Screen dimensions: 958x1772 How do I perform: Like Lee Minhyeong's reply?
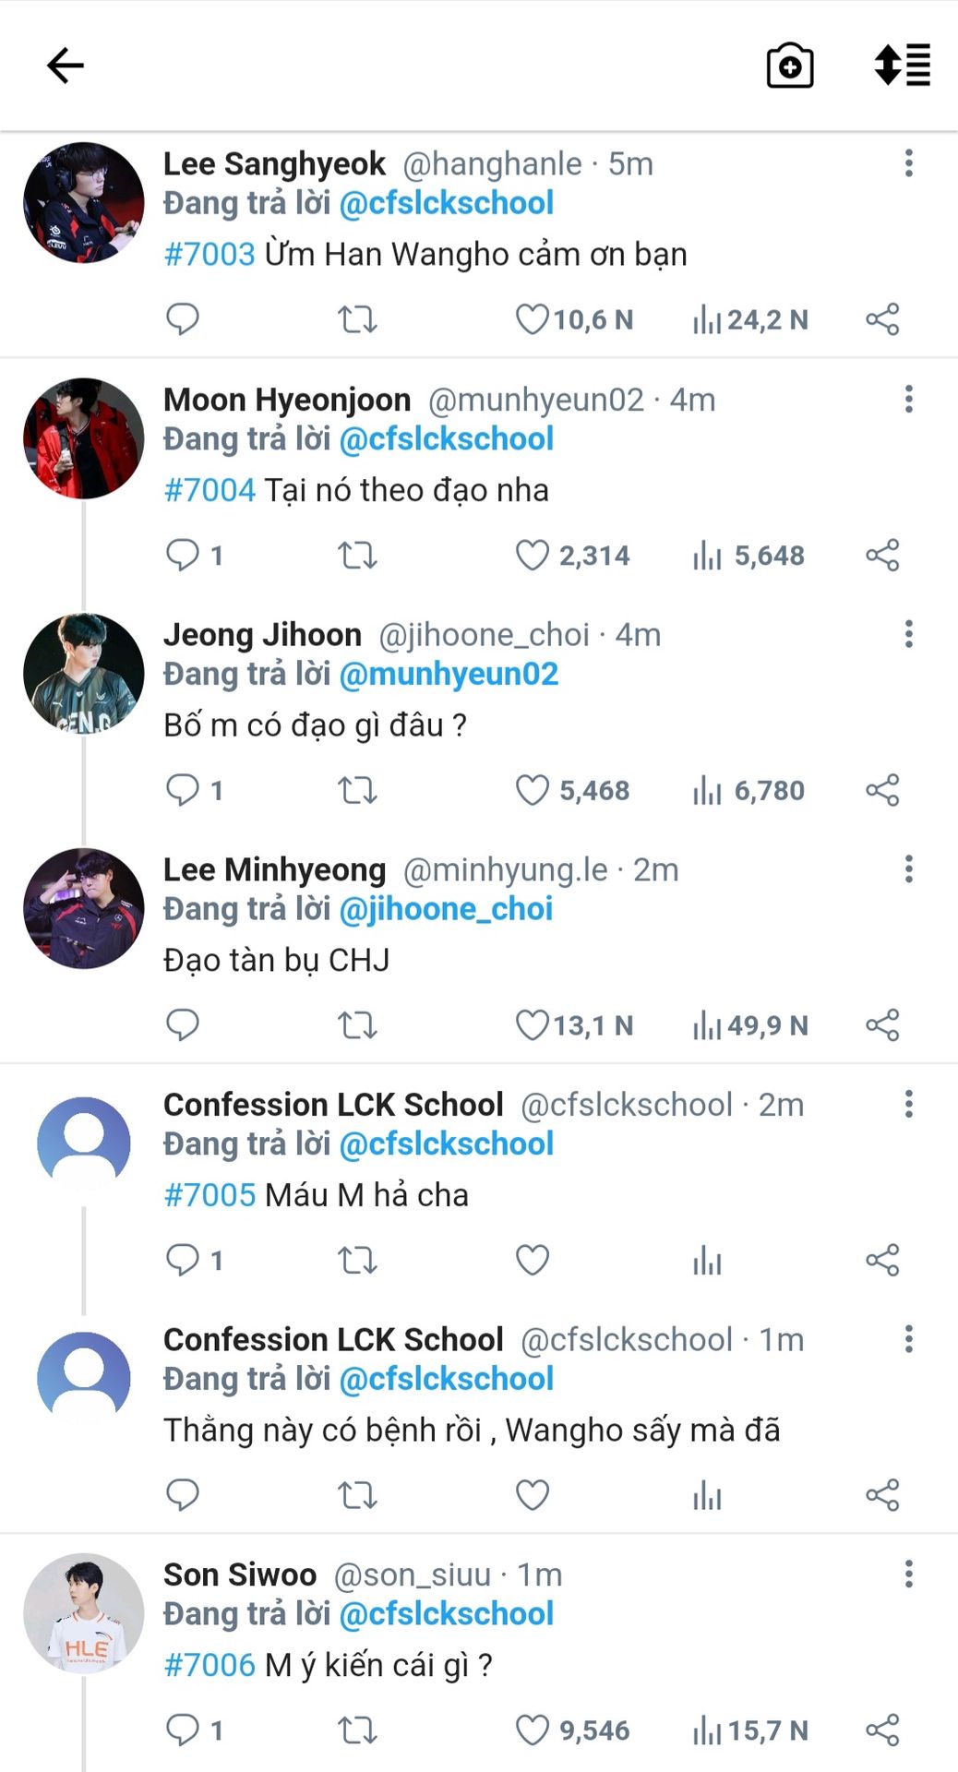point(532,1025)
